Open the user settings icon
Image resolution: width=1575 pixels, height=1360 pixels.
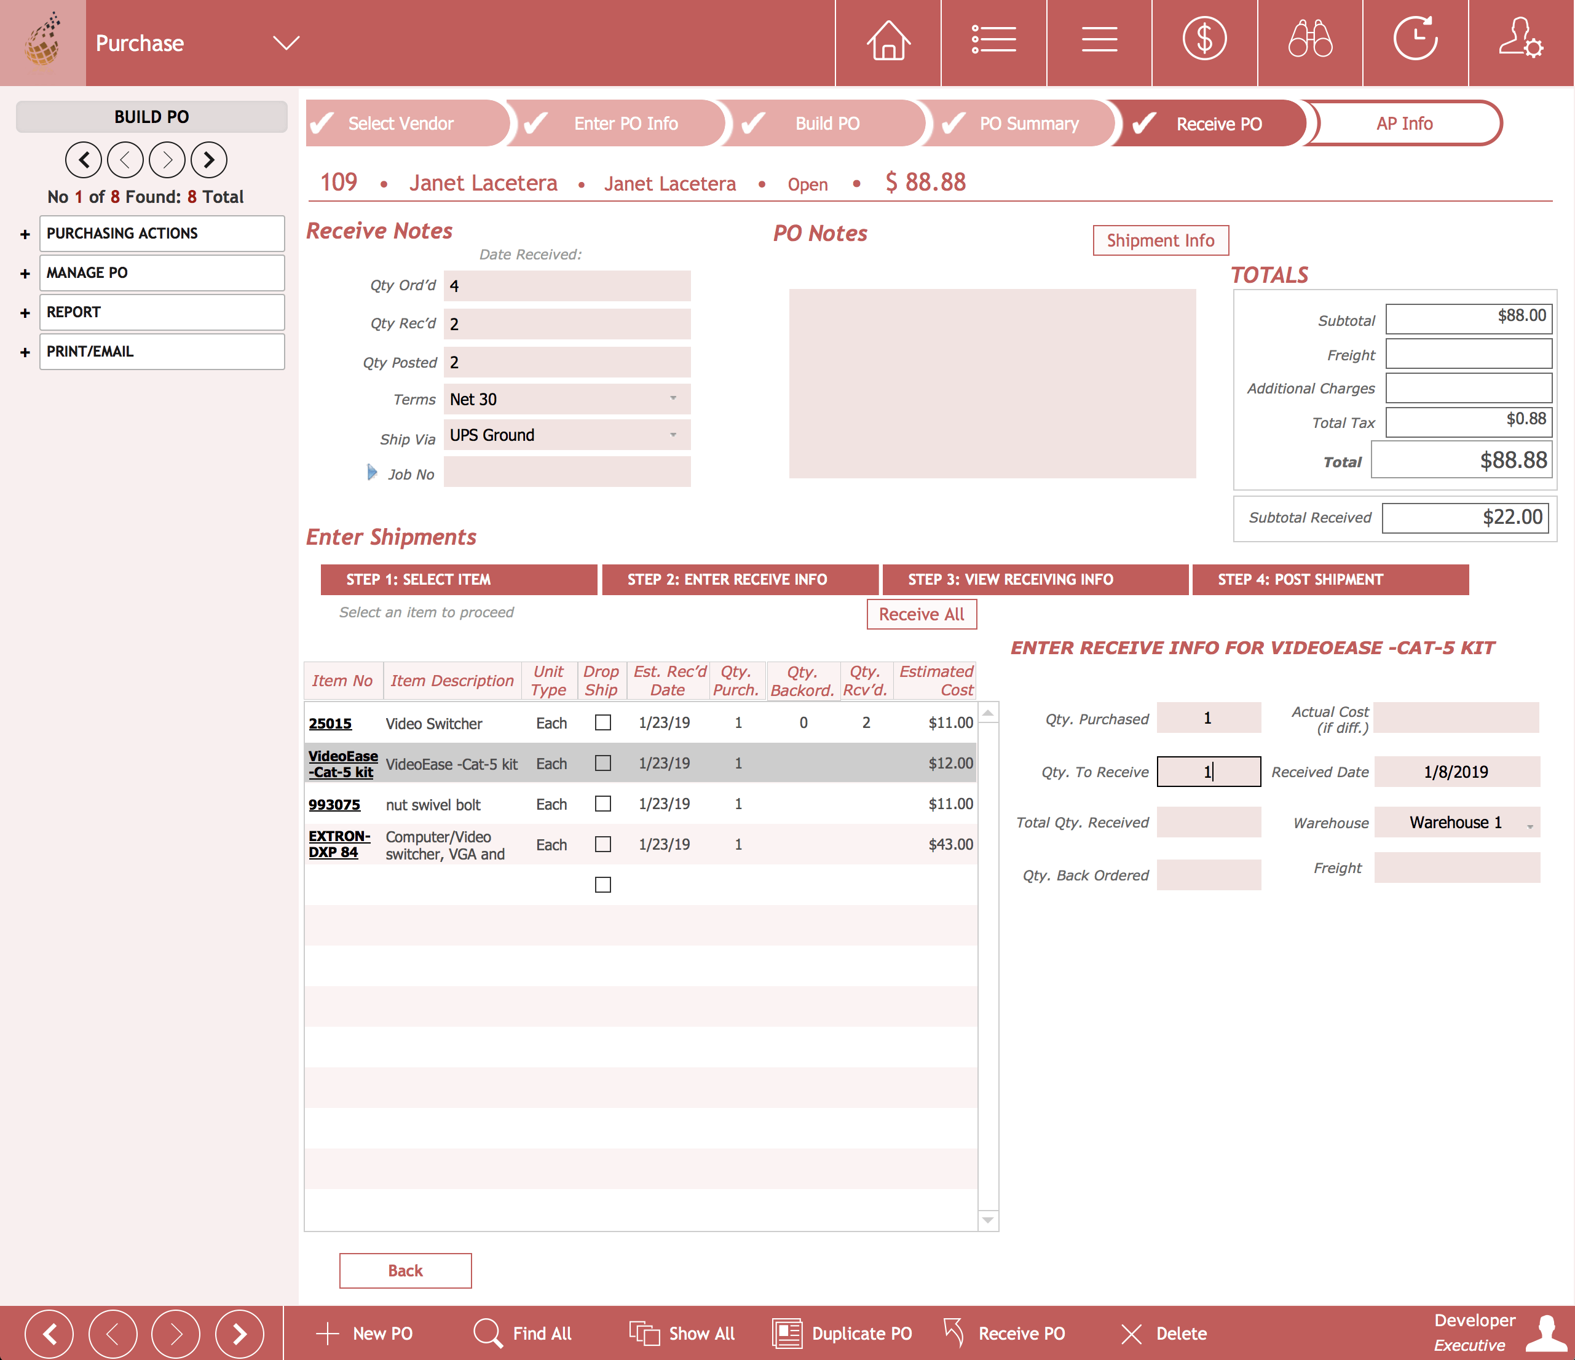(1520, 39)
